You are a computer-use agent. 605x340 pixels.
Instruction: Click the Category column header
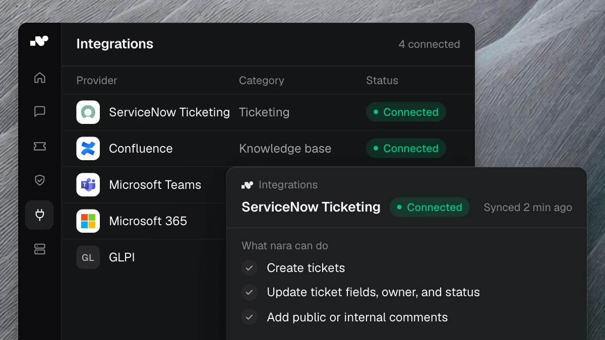(261, 81)
